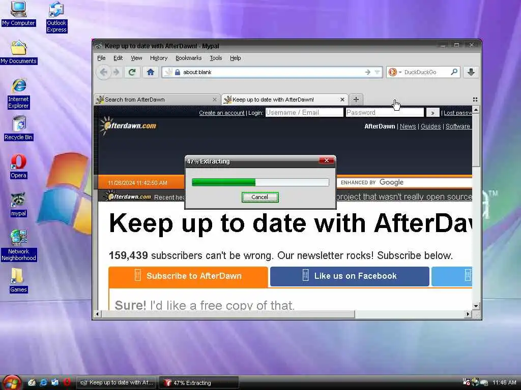Open My Computer desktop icon
The width and height of the screenshot is (521, 390).
18,14
